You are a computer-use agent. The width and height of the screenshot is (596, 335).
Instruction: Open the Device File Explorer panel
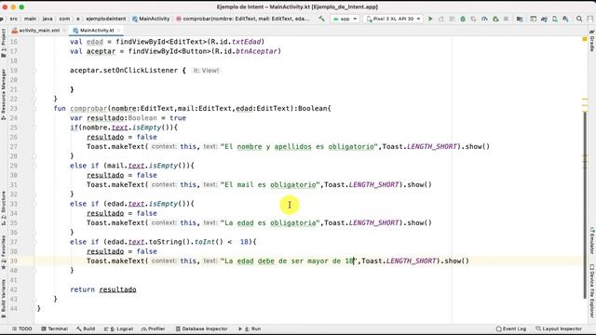pyautogui.click(x=592, y=291)
